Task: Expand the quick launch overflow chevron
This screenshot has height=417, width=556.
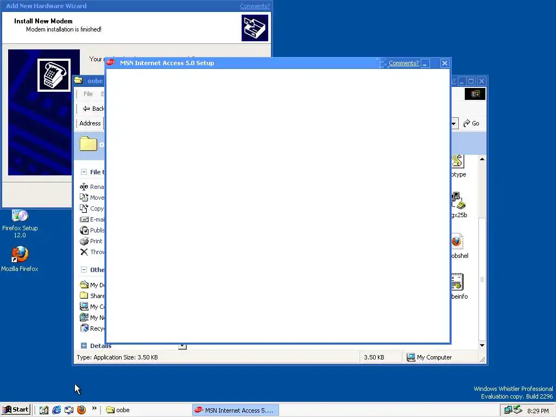Action: click(94, 408)
